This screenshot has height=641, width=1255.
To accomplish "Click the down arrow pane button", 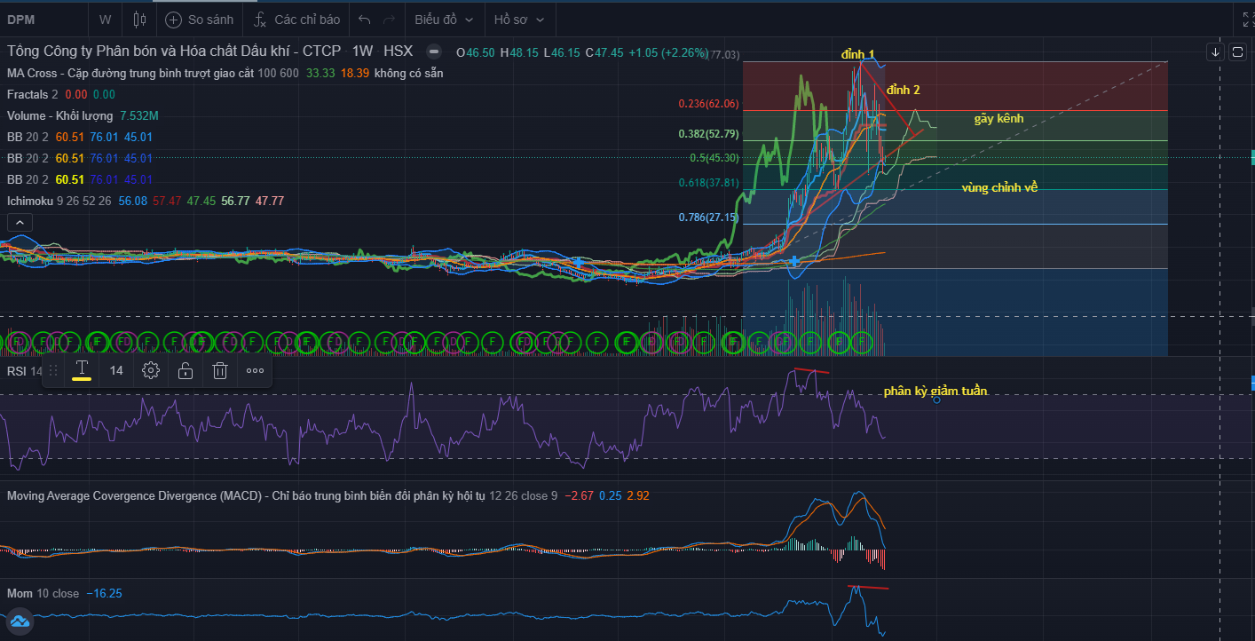I will click(1215, 52).
